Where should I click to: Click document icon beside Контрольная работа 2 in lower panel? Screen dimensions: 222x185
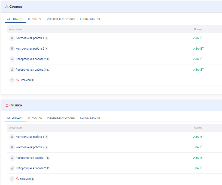coord(12,147)
